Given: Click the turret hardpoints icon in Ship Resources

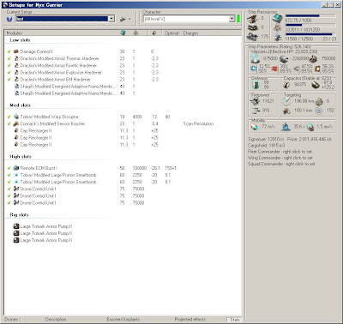Looking at the screenshot, I should click(x=253, y=19).
